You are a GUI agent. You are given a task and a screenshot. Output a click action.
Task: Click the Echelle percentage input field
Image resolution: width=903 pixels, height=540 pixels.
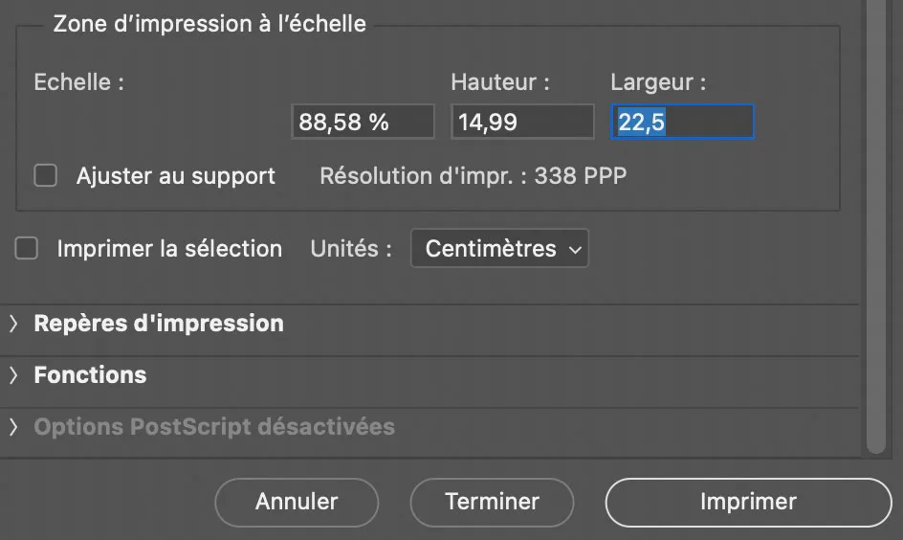click(x=363, y=123)
